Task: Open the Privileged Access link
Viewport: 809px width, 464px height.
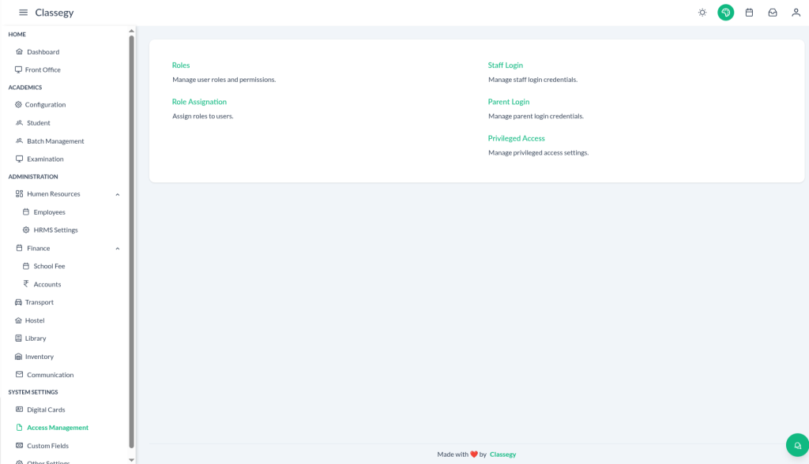Action: pos(516,138)
